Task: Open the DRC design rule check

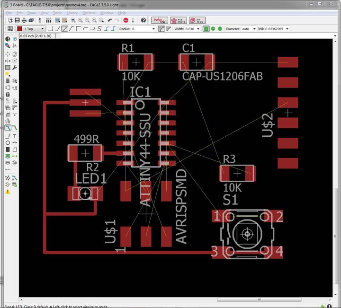Action: 15,185
